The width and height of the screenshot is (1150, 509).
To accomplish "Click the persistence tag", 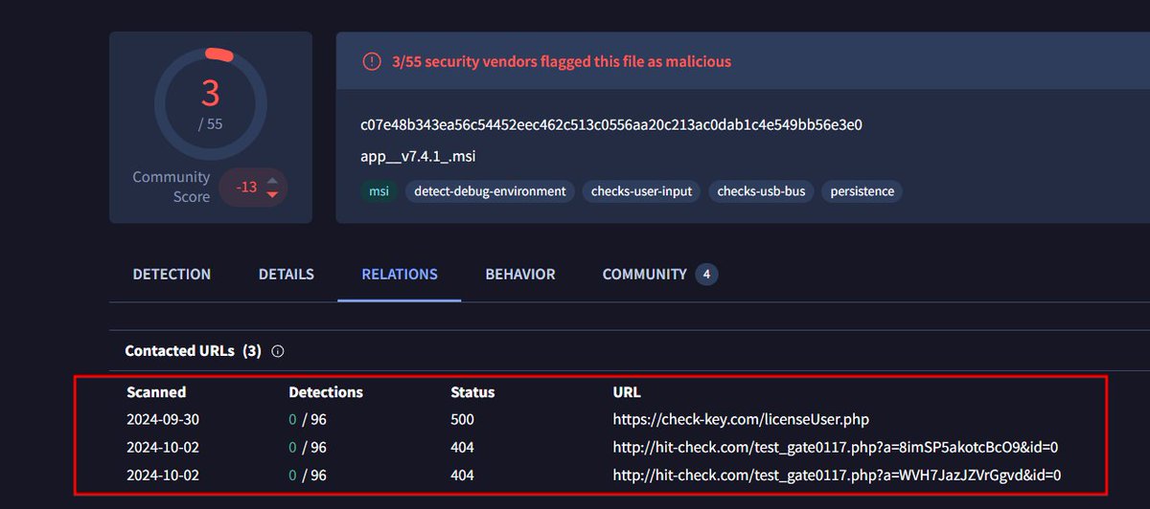I will 862,191.
